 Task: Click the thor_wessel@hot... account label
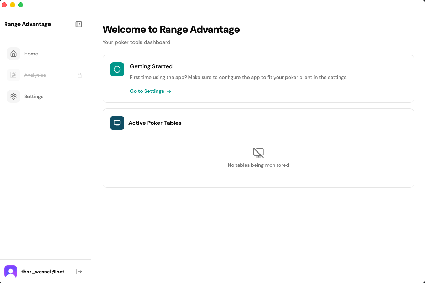[45, 271]
